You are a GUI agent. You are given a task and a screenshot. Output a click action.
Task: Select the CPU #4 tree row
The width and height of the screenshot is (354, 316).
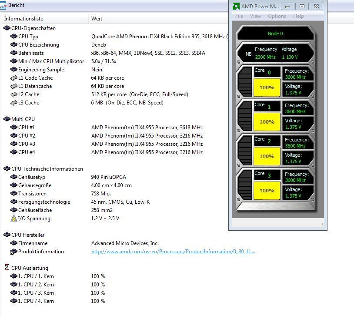(107, 152)
